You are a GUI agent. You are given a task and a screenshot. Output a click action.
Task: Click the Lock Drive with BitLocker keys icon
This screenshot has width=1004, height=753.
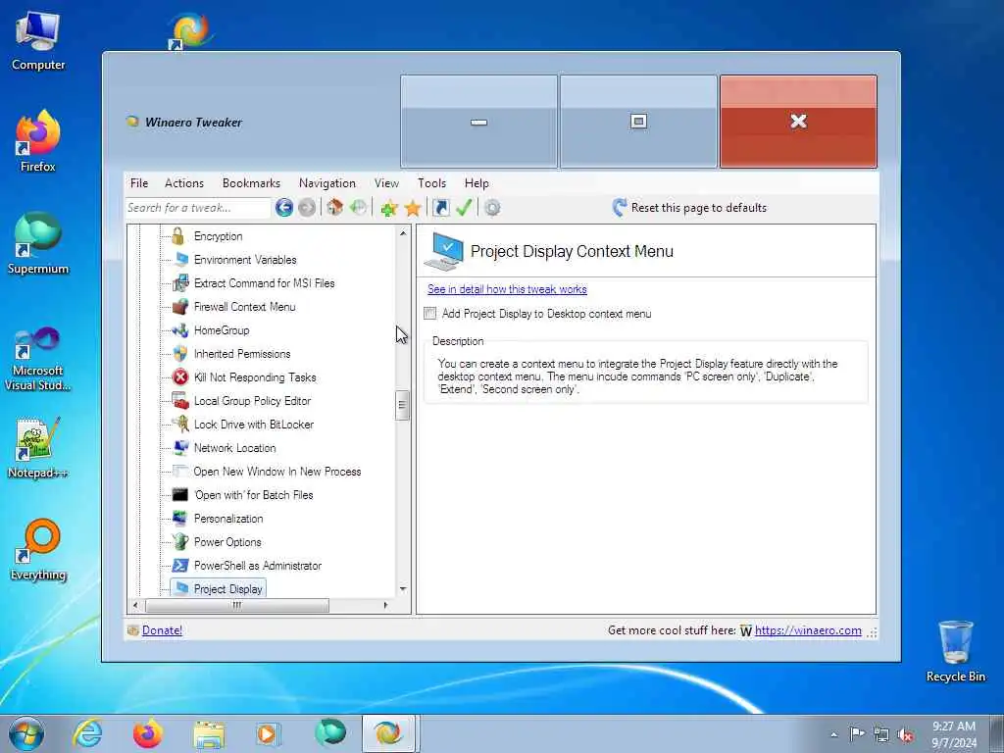180,425
